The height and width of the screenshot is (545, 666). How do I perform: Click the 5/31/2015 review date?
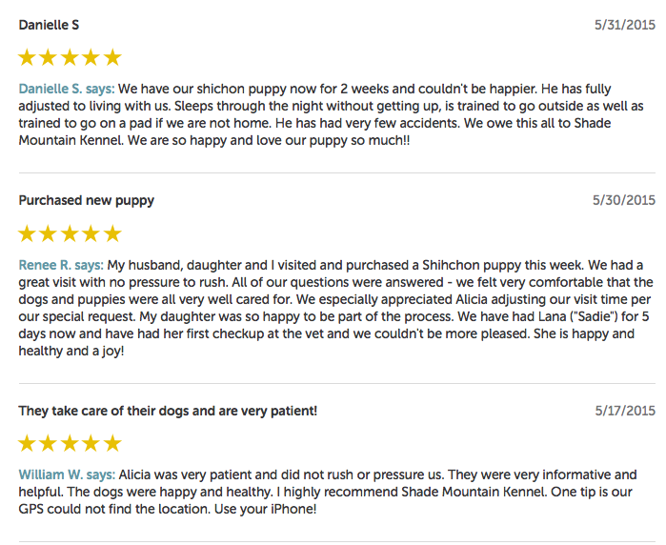pos(625,25)
